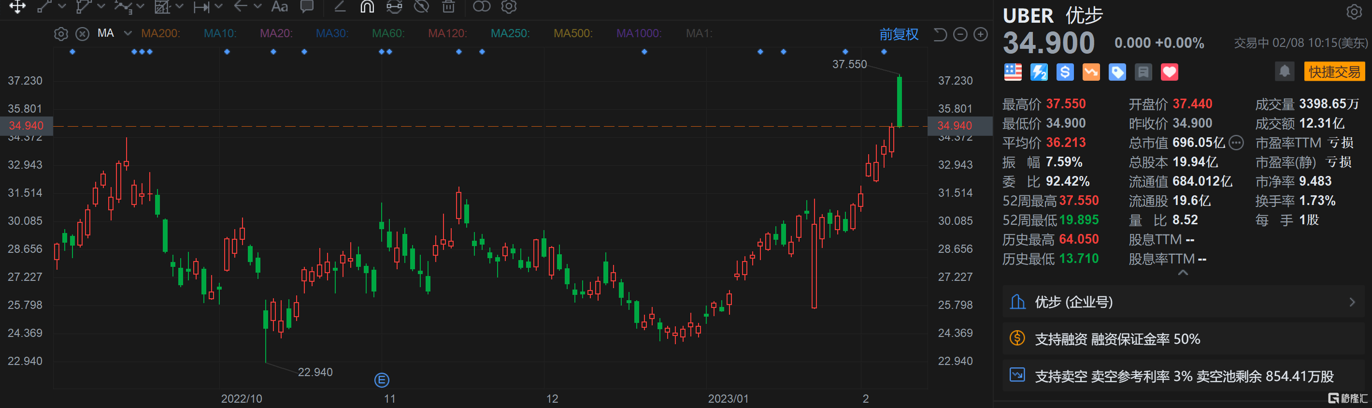The image size is (1372, 408).
Task: Click the 22.940 low price label
Action: 315,372
